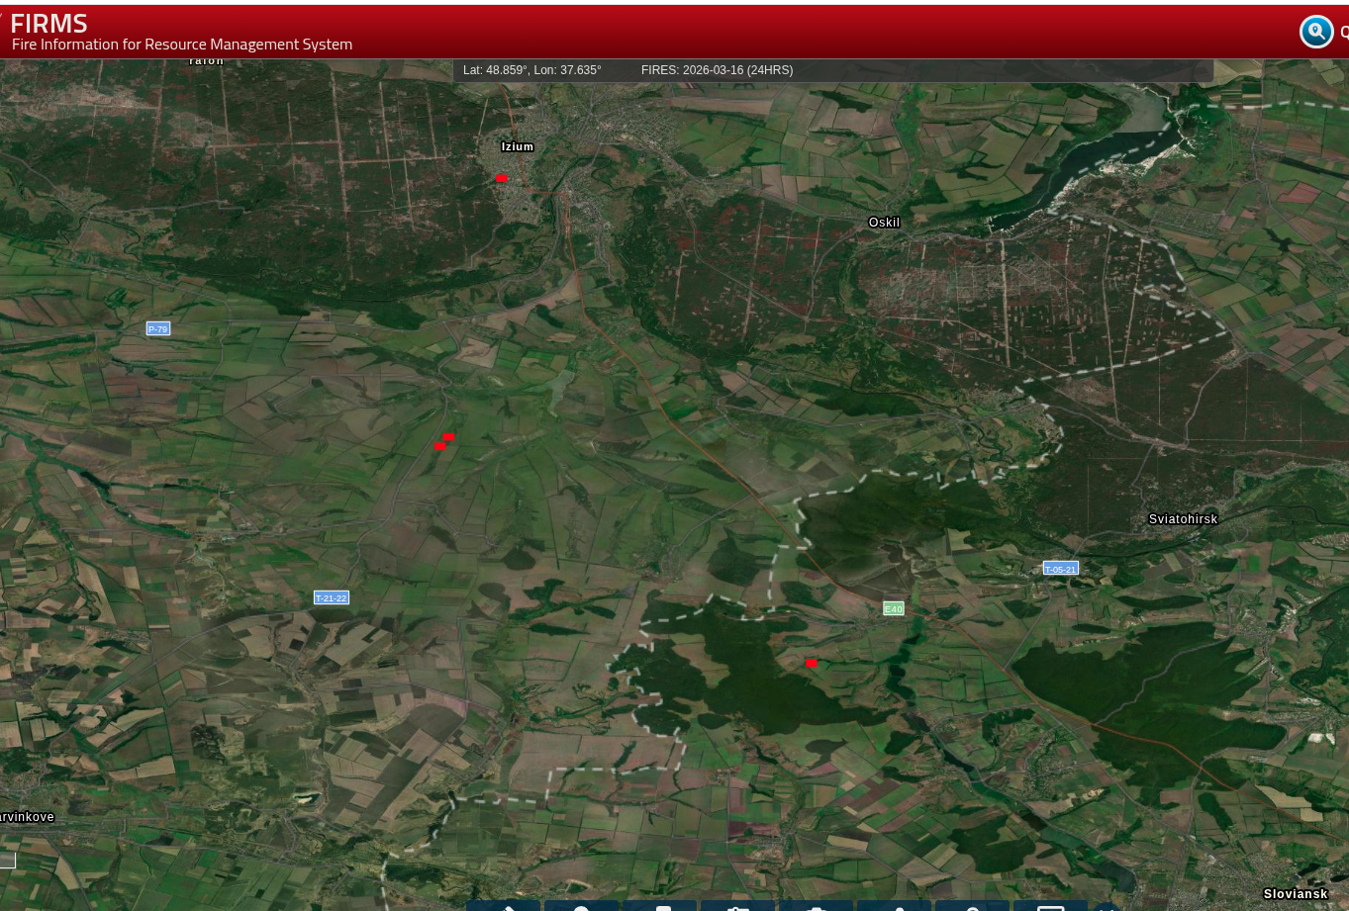The image size is (1349, 911).
Task: Select the fire marker south of E40 shield
Action: [x=812, y=663]
